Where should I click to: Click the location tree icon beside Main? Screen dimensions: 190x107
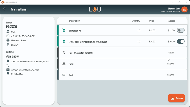click(x=8, y=32)
